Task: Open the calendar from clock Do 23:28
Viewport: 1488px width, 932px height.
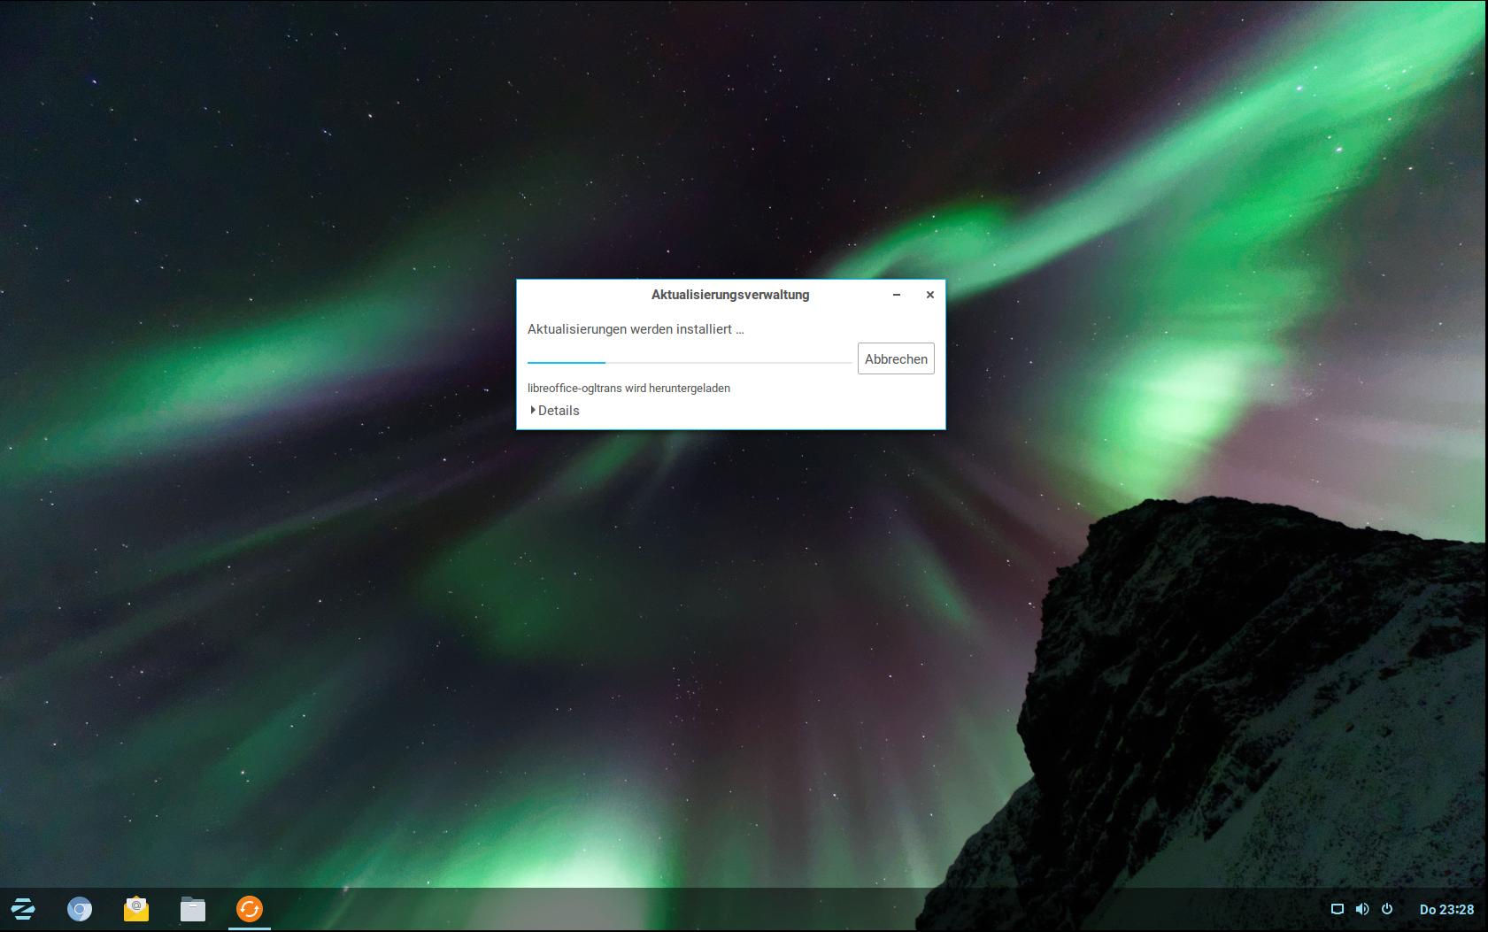Action: (x=1446, y=909)
